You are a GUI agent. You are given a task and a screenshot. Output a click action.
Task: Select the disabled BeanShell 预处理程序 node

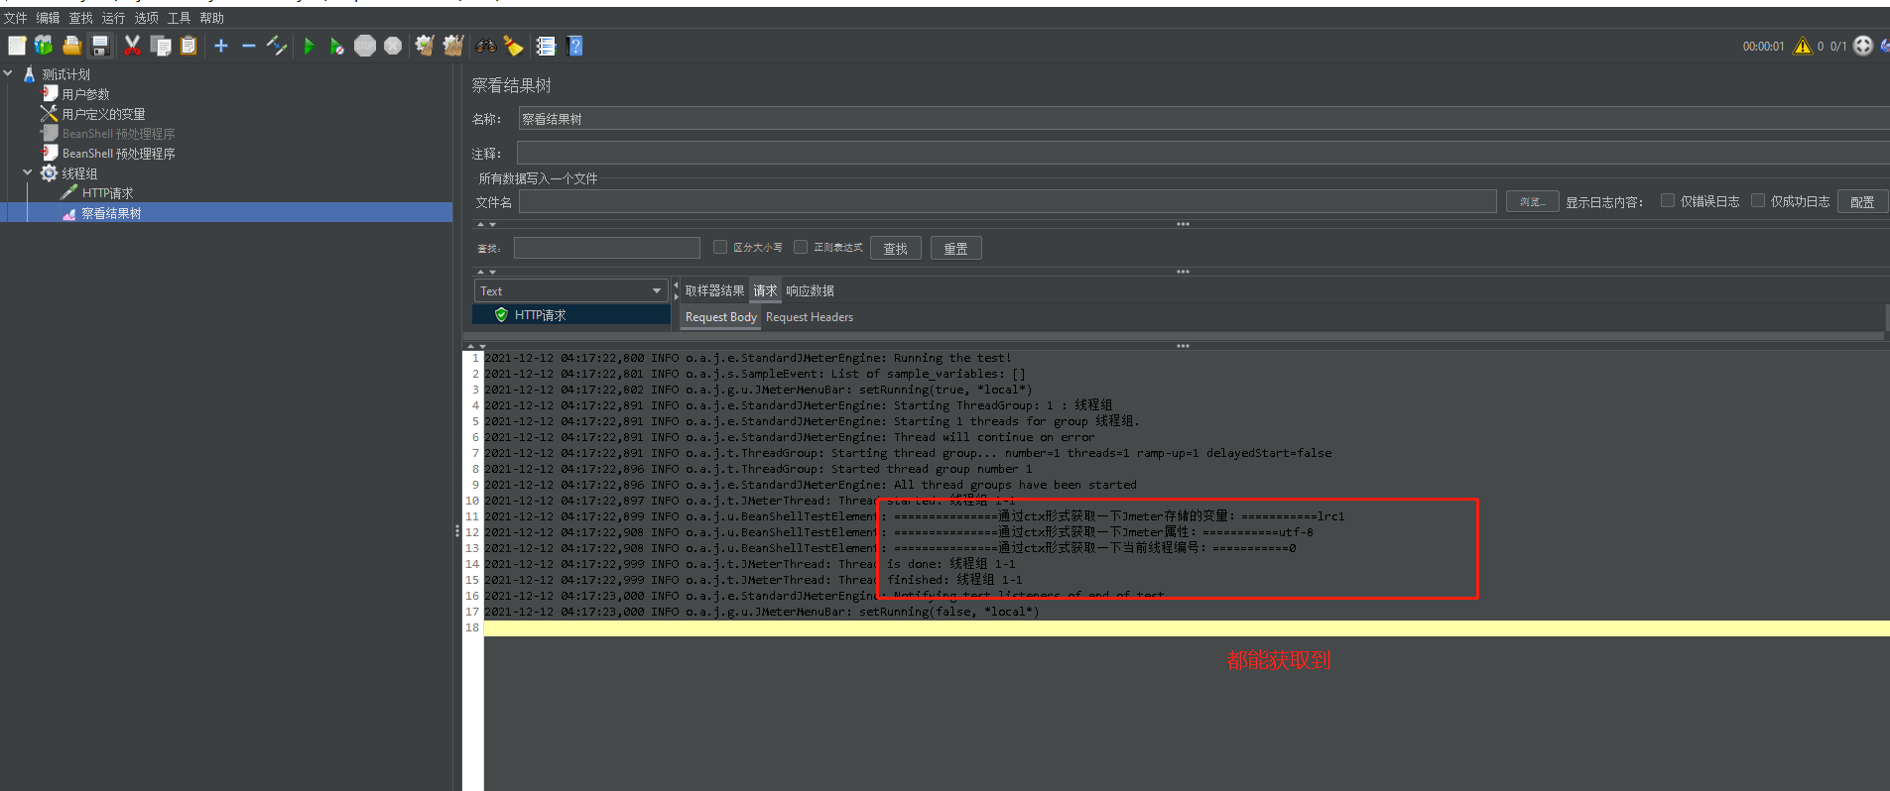118,134
